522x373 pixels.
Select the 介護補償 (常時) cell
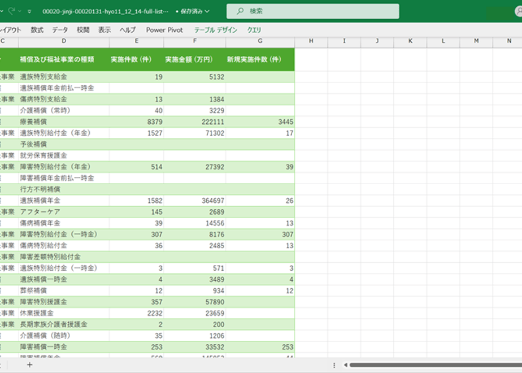pos(64,111)
